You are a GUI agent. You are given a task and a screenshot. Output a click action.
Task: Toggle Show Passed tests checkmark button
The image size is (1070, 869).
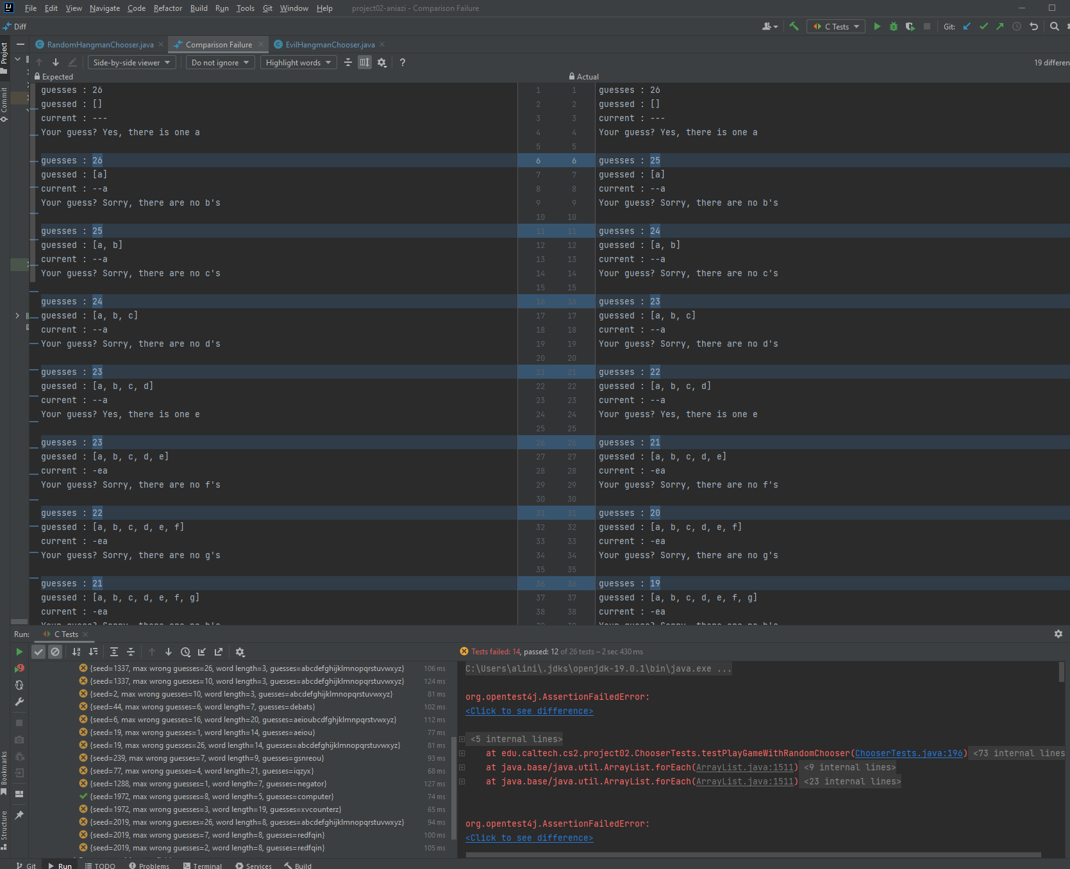38,652
